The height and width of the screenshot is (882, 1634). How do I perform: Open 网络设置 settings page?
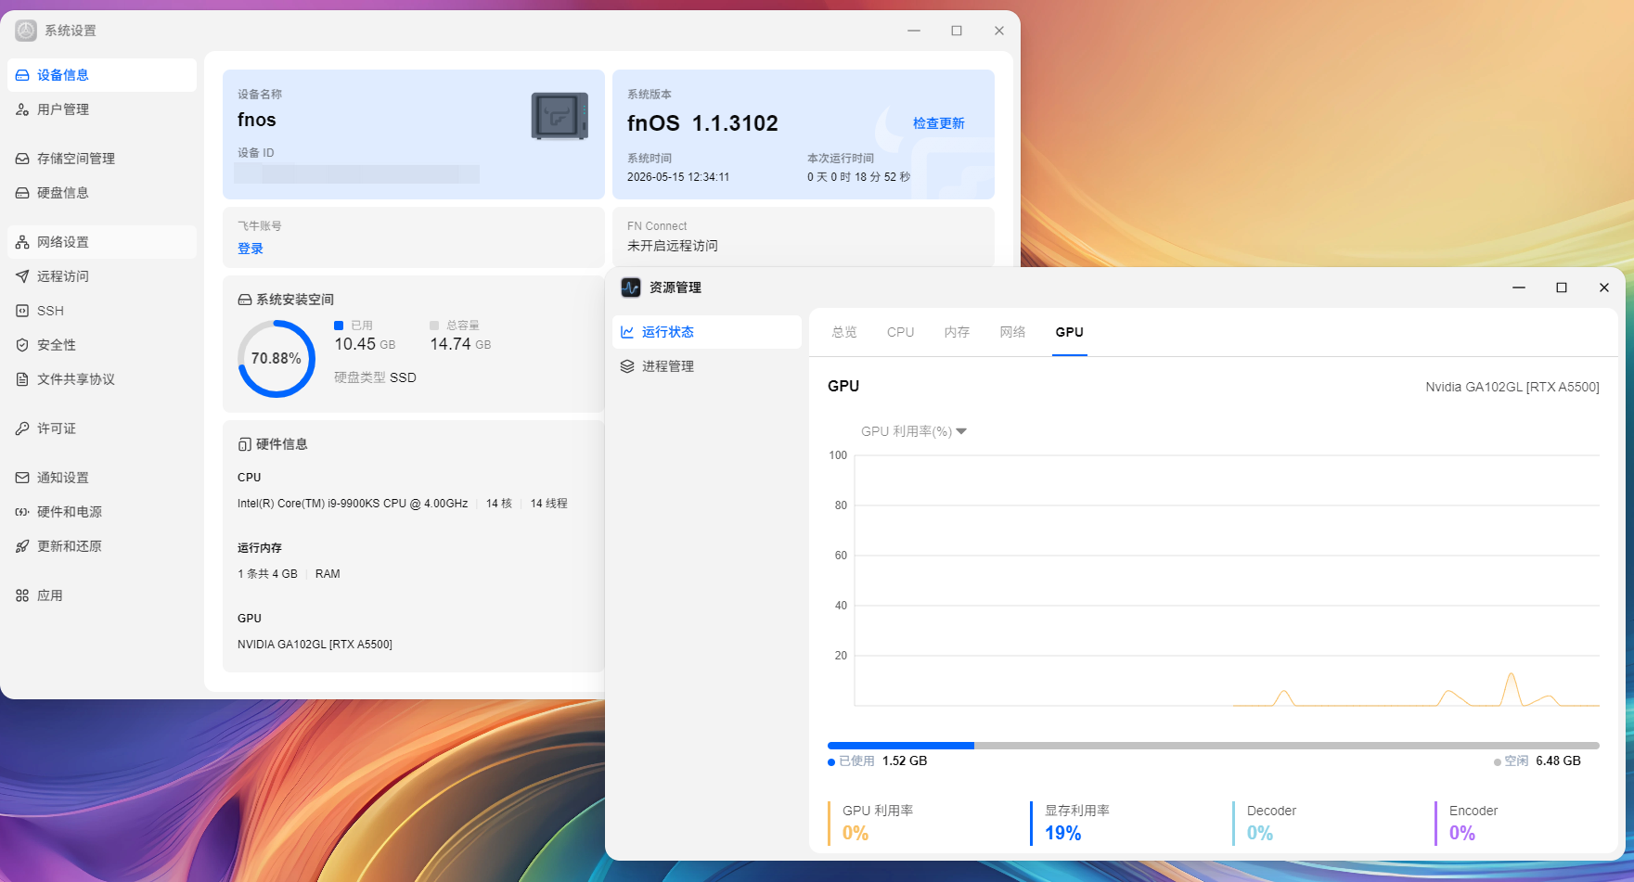tap(102, 242)
